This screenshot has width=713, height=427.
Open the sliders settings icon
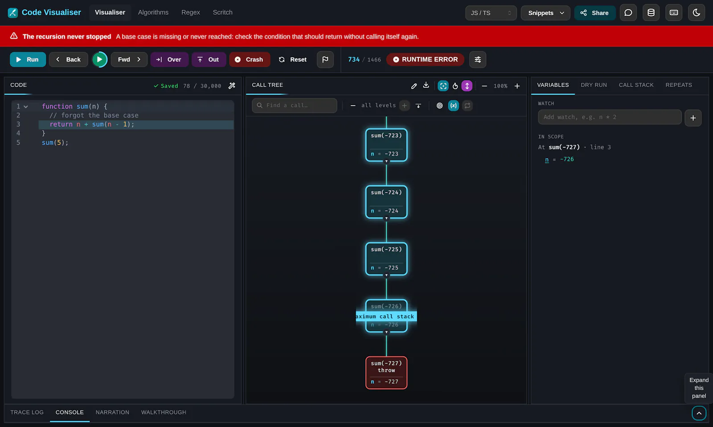(478, 59)
